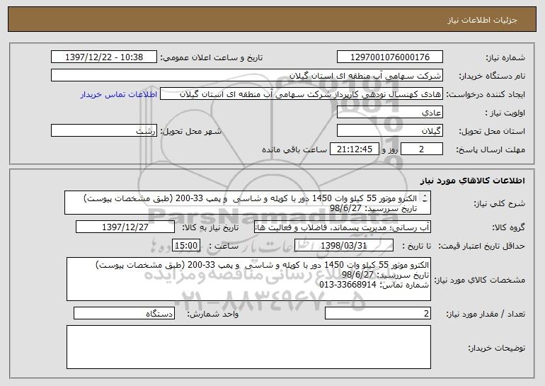Select the empty buyer notes text area
This screenshot has height=386, width=545.
click(x=248, y=347)
